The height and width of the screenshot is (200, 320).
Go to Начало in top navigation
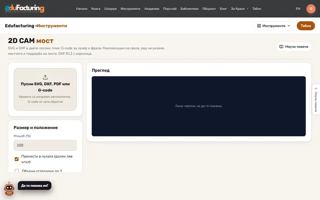tap(82, 9)
